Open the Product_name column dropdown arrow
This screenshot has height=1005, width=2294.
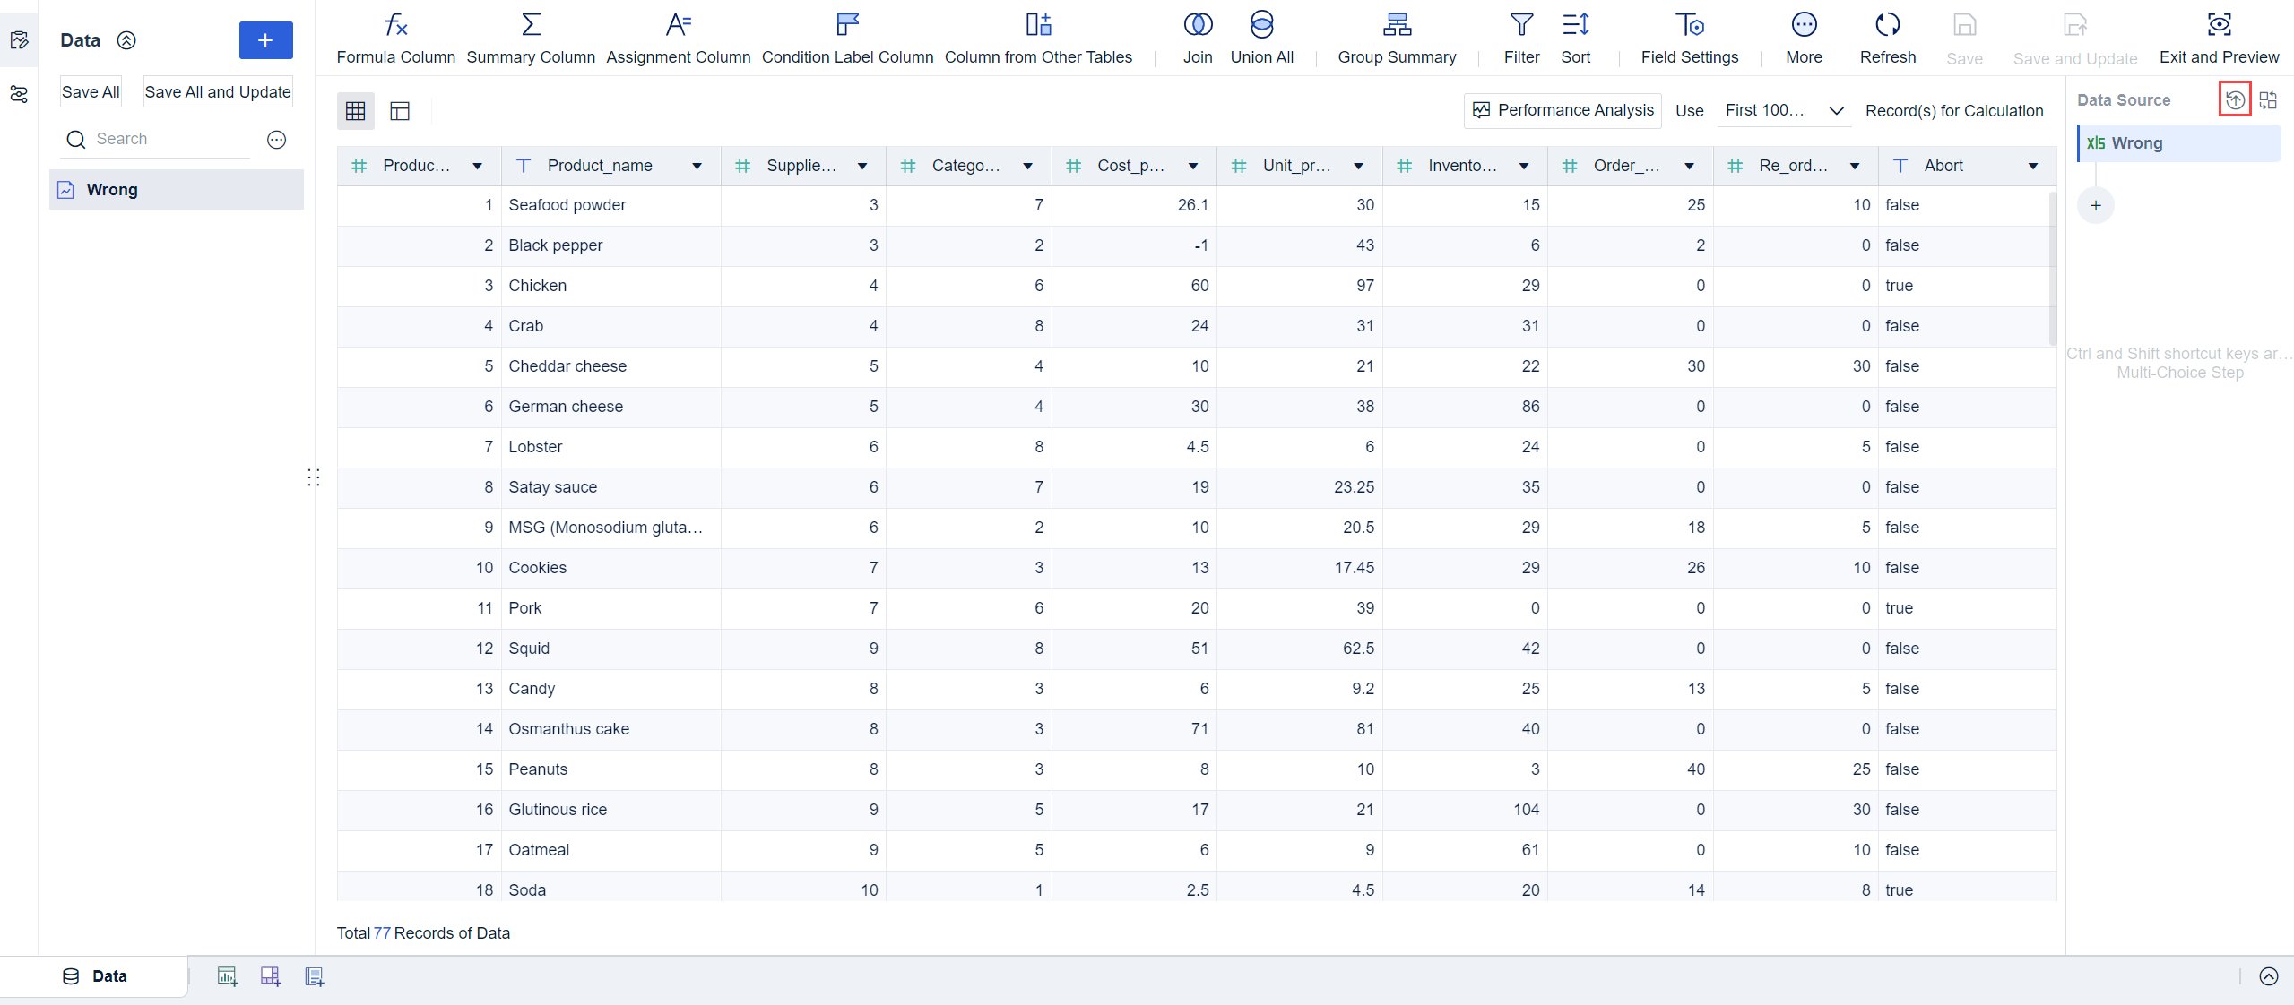pos(697,166)
